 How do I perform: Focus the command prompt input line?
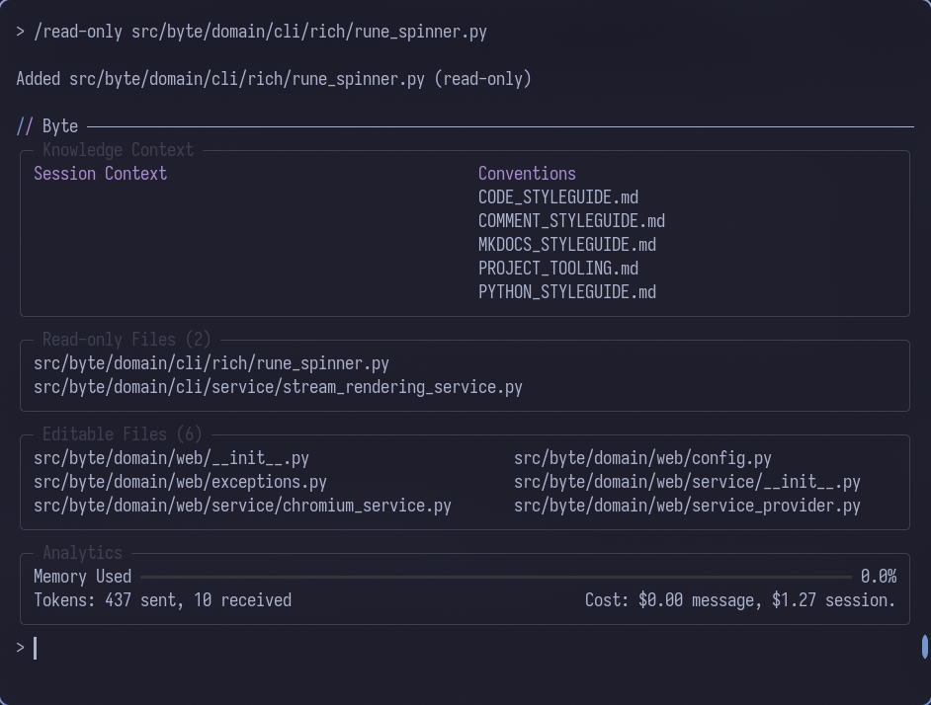coord(36,648)
